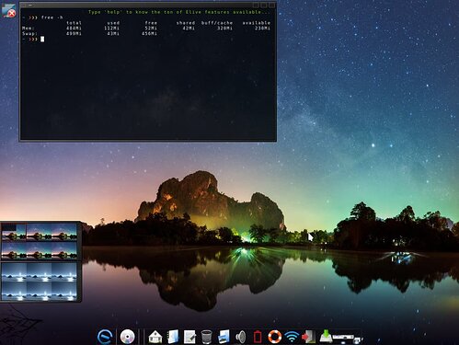Switch to bottom-middle desktop in upper pager
The width and height of the screenshot is (459, 345).
39,250
